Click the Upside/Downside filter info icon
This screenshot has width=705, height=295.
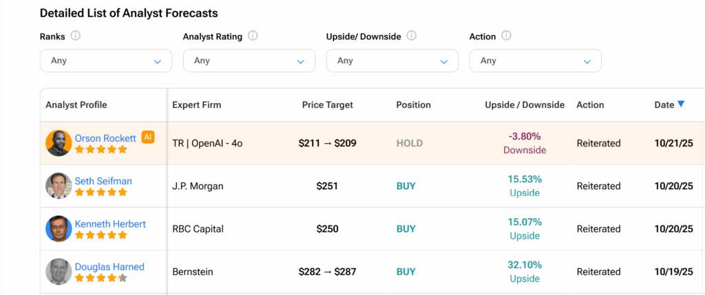point(412,36)
